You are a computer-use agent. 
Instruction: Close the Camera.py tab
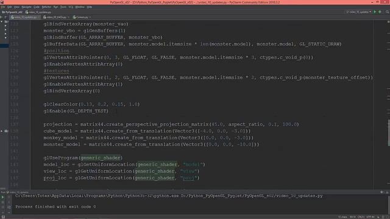(x=90, y=17)
